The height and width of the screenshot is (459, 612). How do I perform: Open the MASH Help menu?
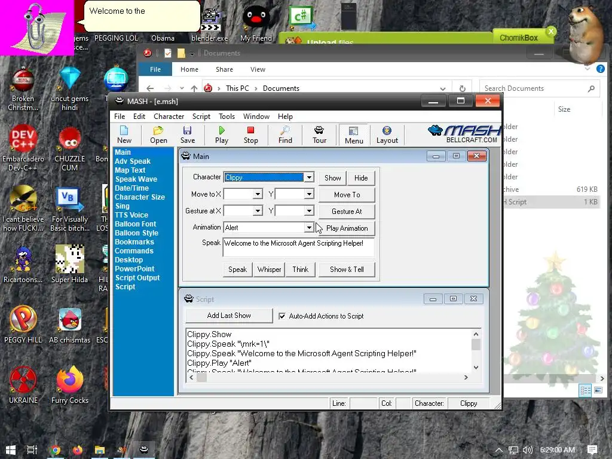[285, 117]
